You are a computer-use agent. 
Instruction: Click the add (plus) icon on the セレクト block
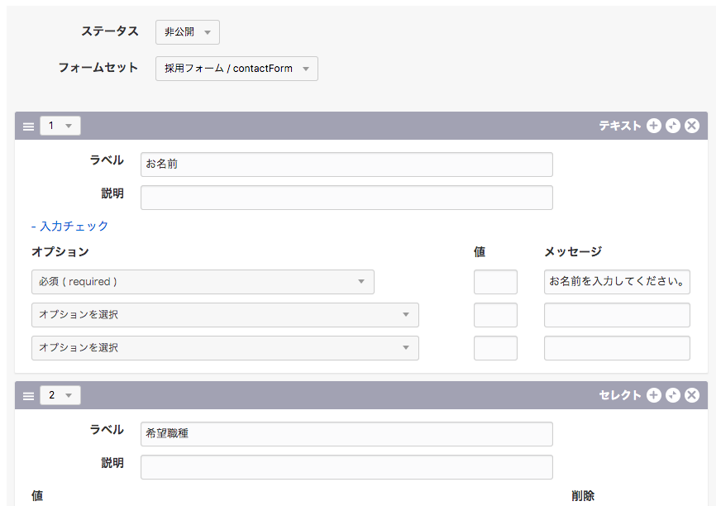click(653, 395)
